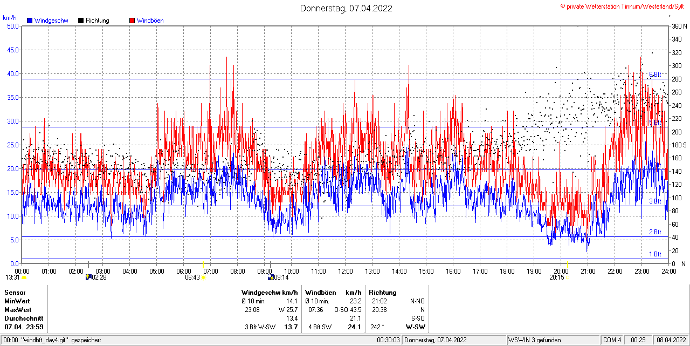
Task: Click the sun icon next to 13:31
Action: tap(24, 277)
